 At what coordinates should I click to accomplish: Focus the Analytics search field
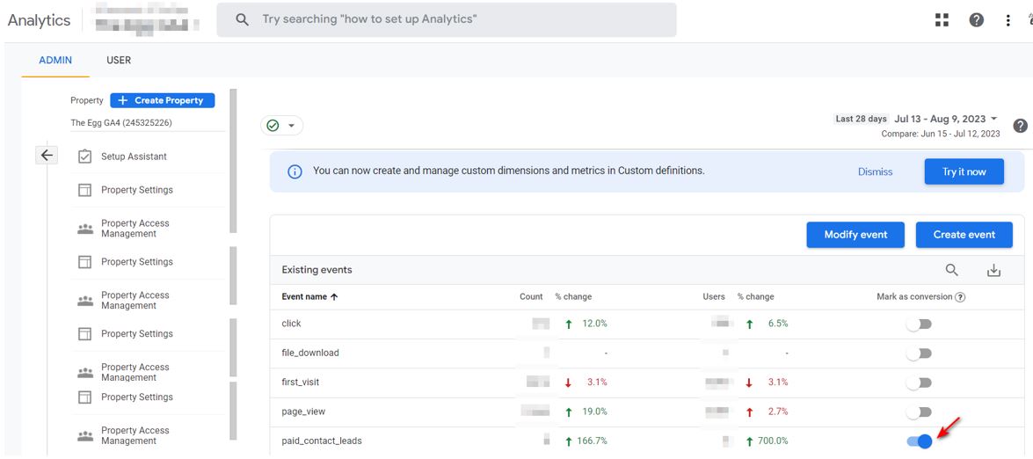coord(447,19)
